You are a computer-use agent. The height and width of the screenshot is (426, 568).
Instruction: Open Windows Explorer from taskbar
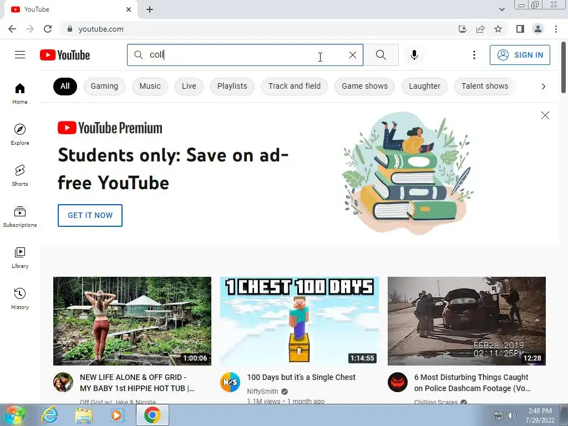click(84, 415)
